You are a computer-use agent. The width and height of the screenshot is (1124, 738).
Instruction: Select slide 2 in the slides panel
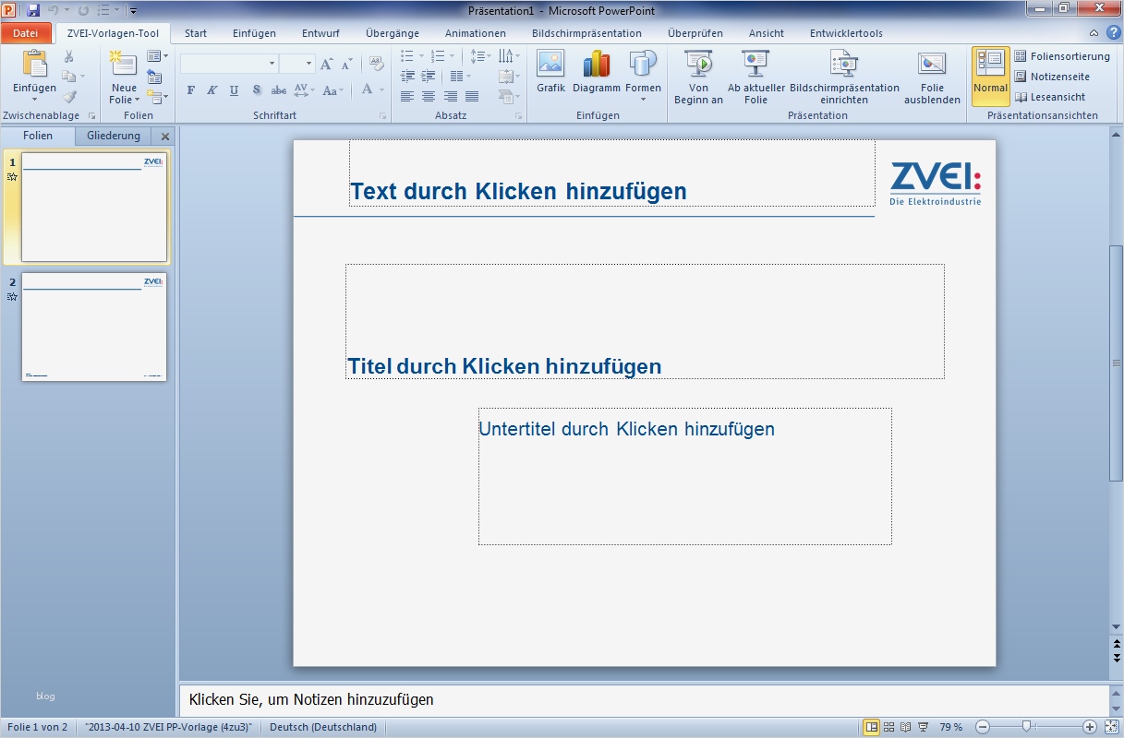(93, 327)
